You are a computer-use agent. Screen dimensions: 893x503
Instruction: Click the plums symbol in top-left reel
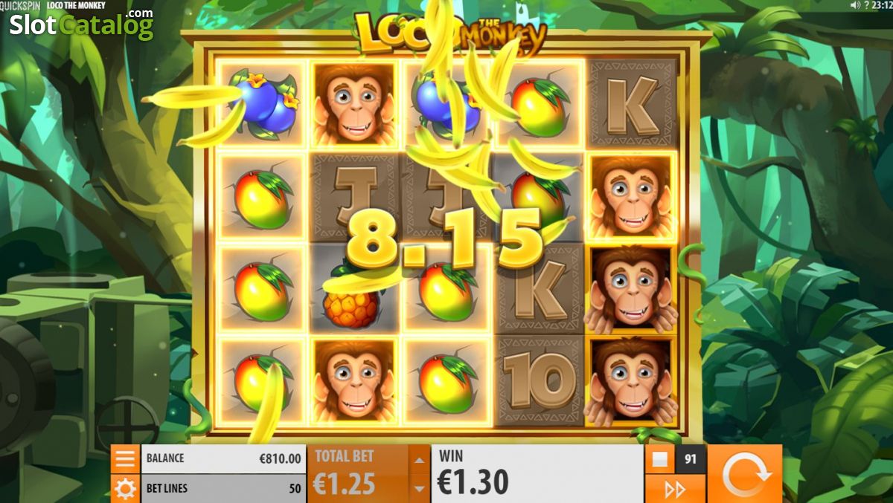click(x=262, y=103)
